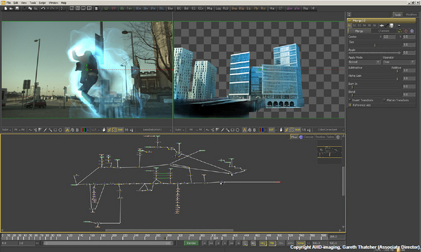Expand the Reference size section
This screenshot has width=421, height=252.
350,105
